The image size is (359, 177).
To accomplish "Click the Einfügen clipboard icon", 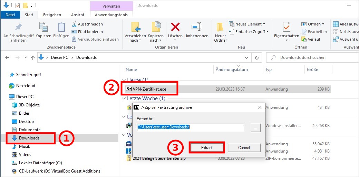I will point(61,28).
